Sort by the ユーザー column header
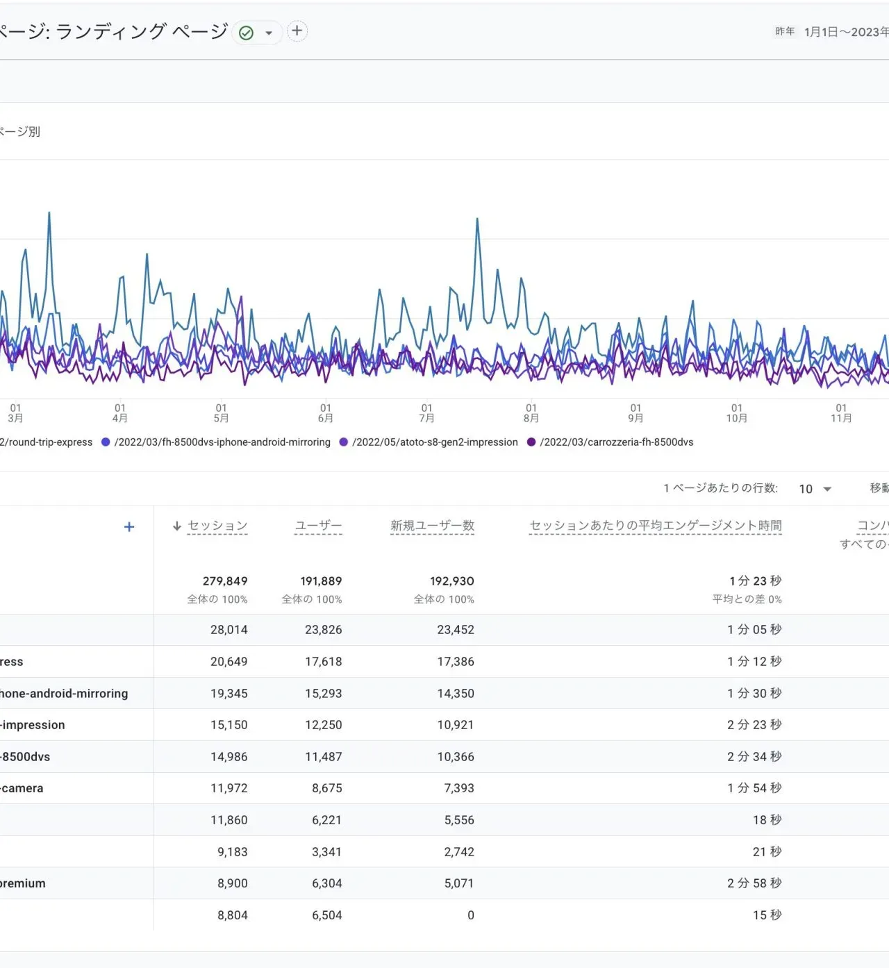Screen dimensions: 889x968 (x=319, y=526)
